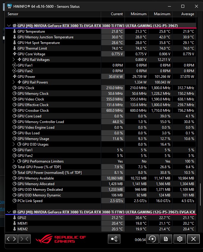Expand GPU Rail Voltages

[14, 59]
